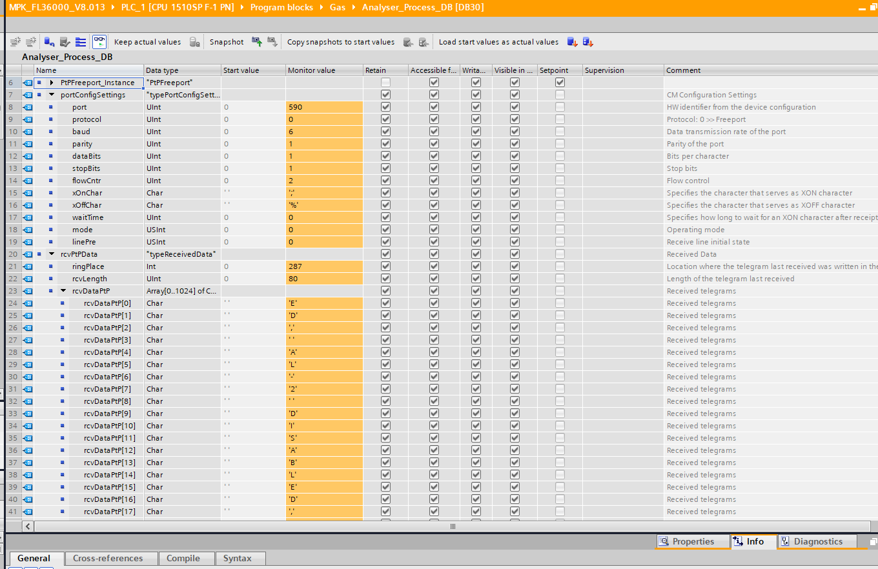Expand the PtPFreeport_Instance tree node
This screenshot has width=878, height=569.
(x=51, y=83)
